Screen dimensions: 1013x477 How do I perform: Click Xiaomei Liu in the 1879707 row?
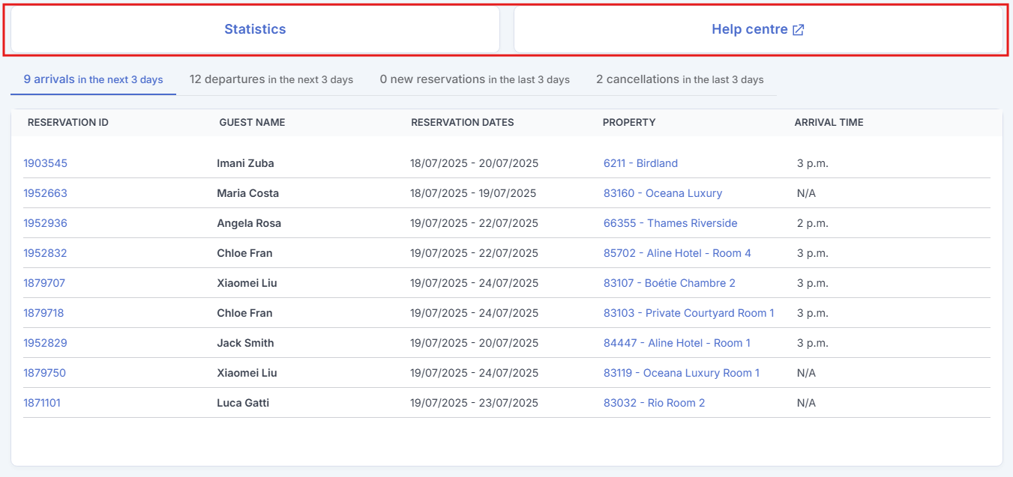pos(246,283)
